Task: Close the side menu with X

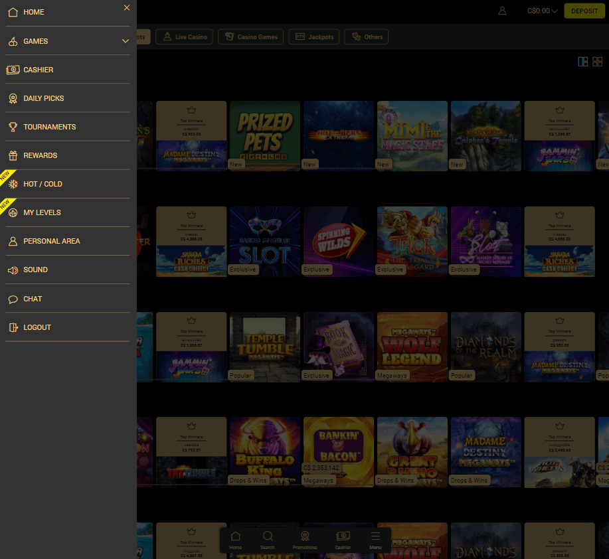Action: click(x=127, y=8)
